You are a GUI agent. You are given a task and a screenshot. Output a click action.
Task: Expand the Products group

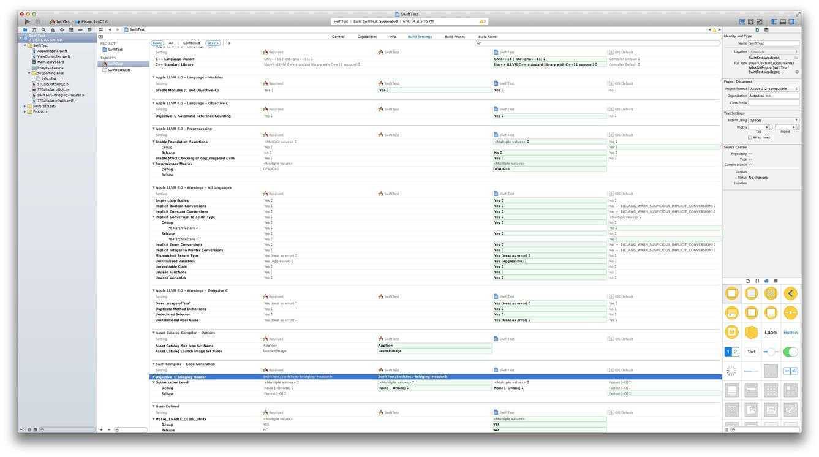click(x=25, y=111)
